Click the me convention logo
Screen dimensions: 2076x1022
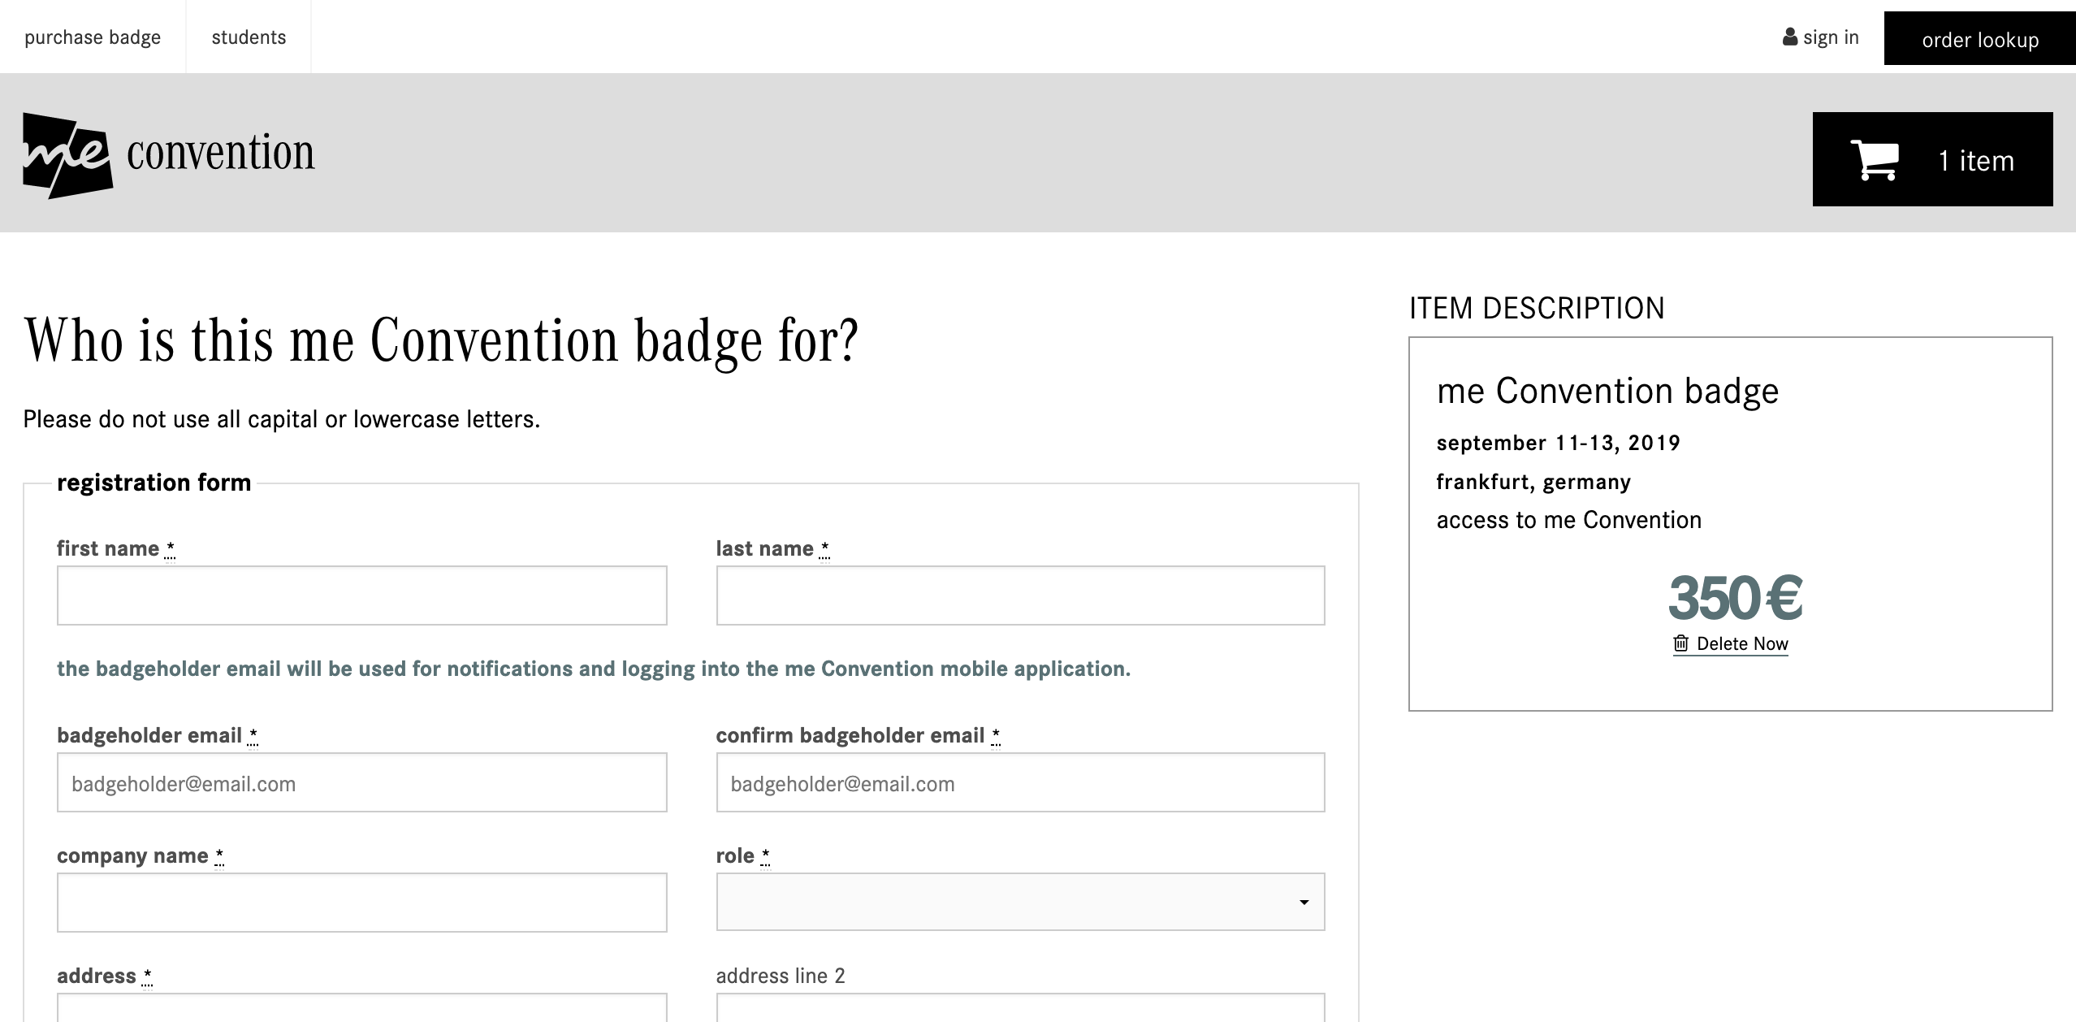click(169, 155)
